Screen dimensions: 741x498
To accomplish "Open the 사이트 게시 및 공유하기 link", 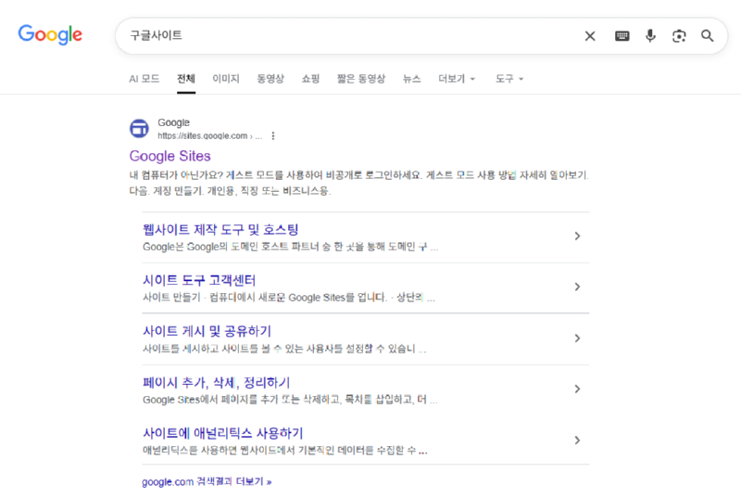I will tap(207, 331).
